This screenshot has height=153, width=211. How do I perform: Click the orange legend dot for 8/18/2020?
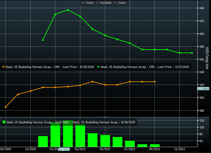point(3,67)
